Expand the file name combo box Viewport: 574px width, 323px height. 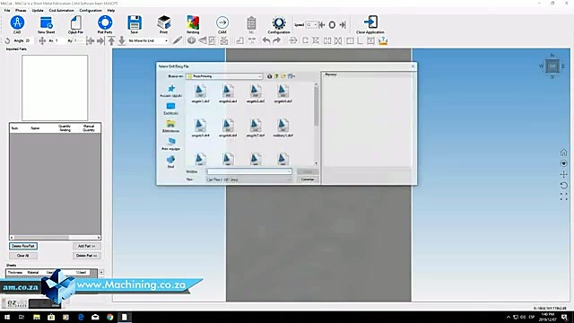[x=289, y=171]
